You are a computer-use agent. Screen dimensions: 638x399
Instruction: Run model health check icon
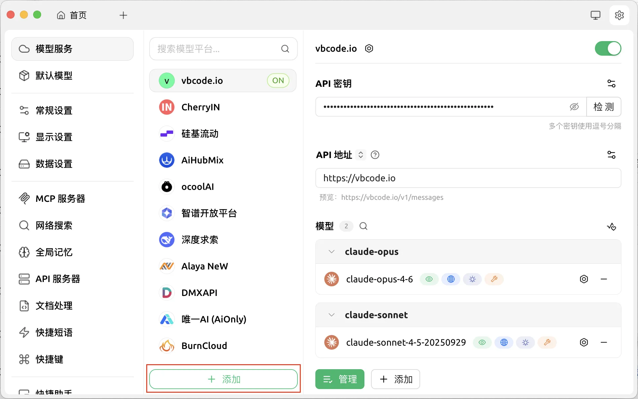click(611, 227)
